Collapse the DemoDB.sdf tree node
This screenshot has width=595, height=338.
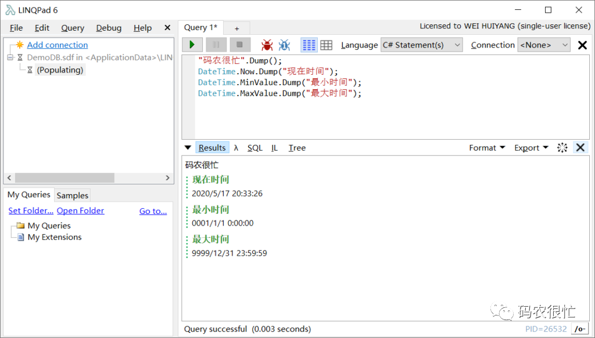tap(10, 57)
